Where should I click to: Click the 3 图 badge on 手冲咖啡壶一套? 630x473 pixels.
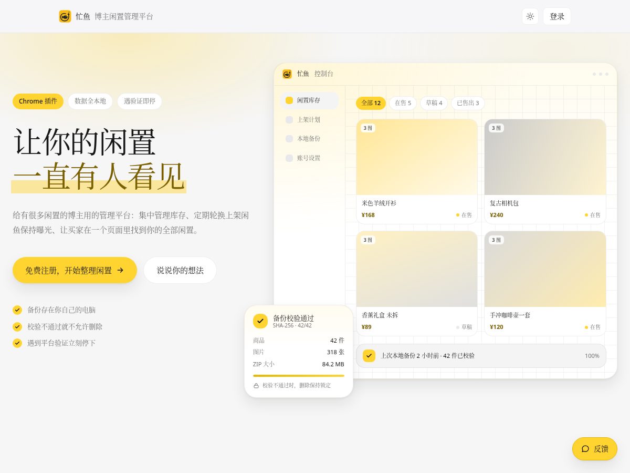click(x=496, y=240)
